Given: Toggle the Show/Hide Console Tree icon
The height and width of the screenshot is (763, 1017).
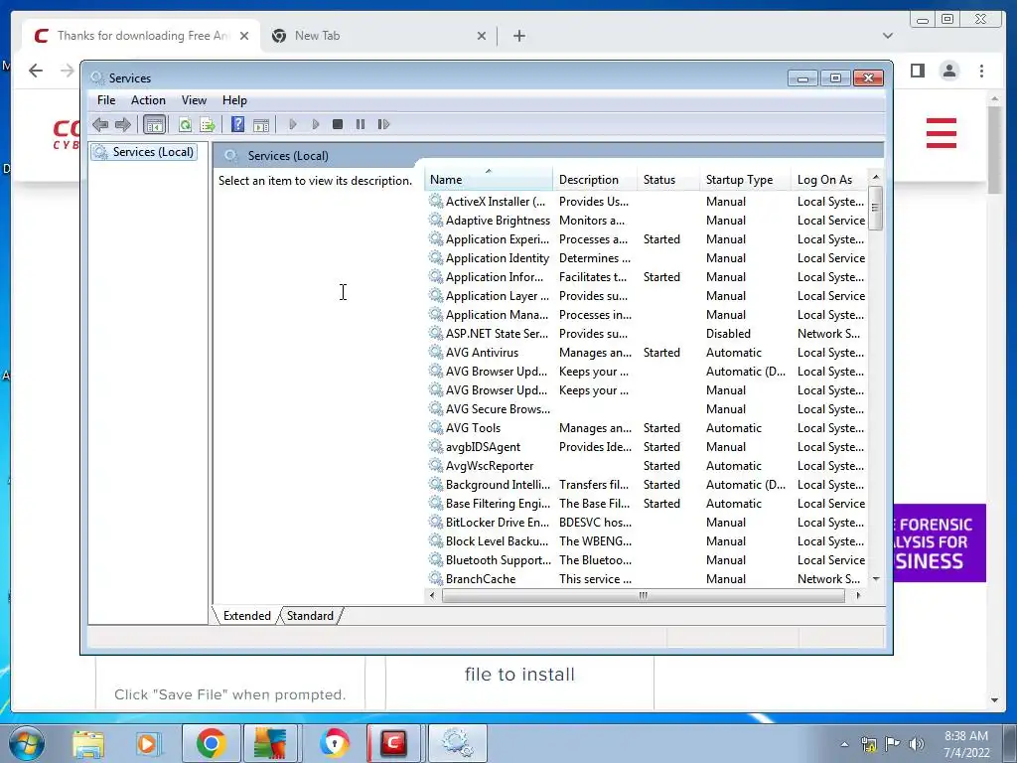Looking at the screenshot, I should click(154, 124).
